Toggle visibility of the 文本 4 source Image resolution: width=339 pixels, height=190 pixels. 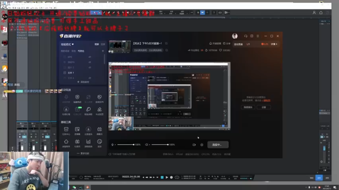[x=90, y=78]
